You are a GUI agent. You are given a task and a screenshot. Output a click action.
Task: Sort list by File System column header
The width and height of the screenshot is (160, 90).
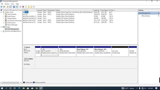pos(51,10)
